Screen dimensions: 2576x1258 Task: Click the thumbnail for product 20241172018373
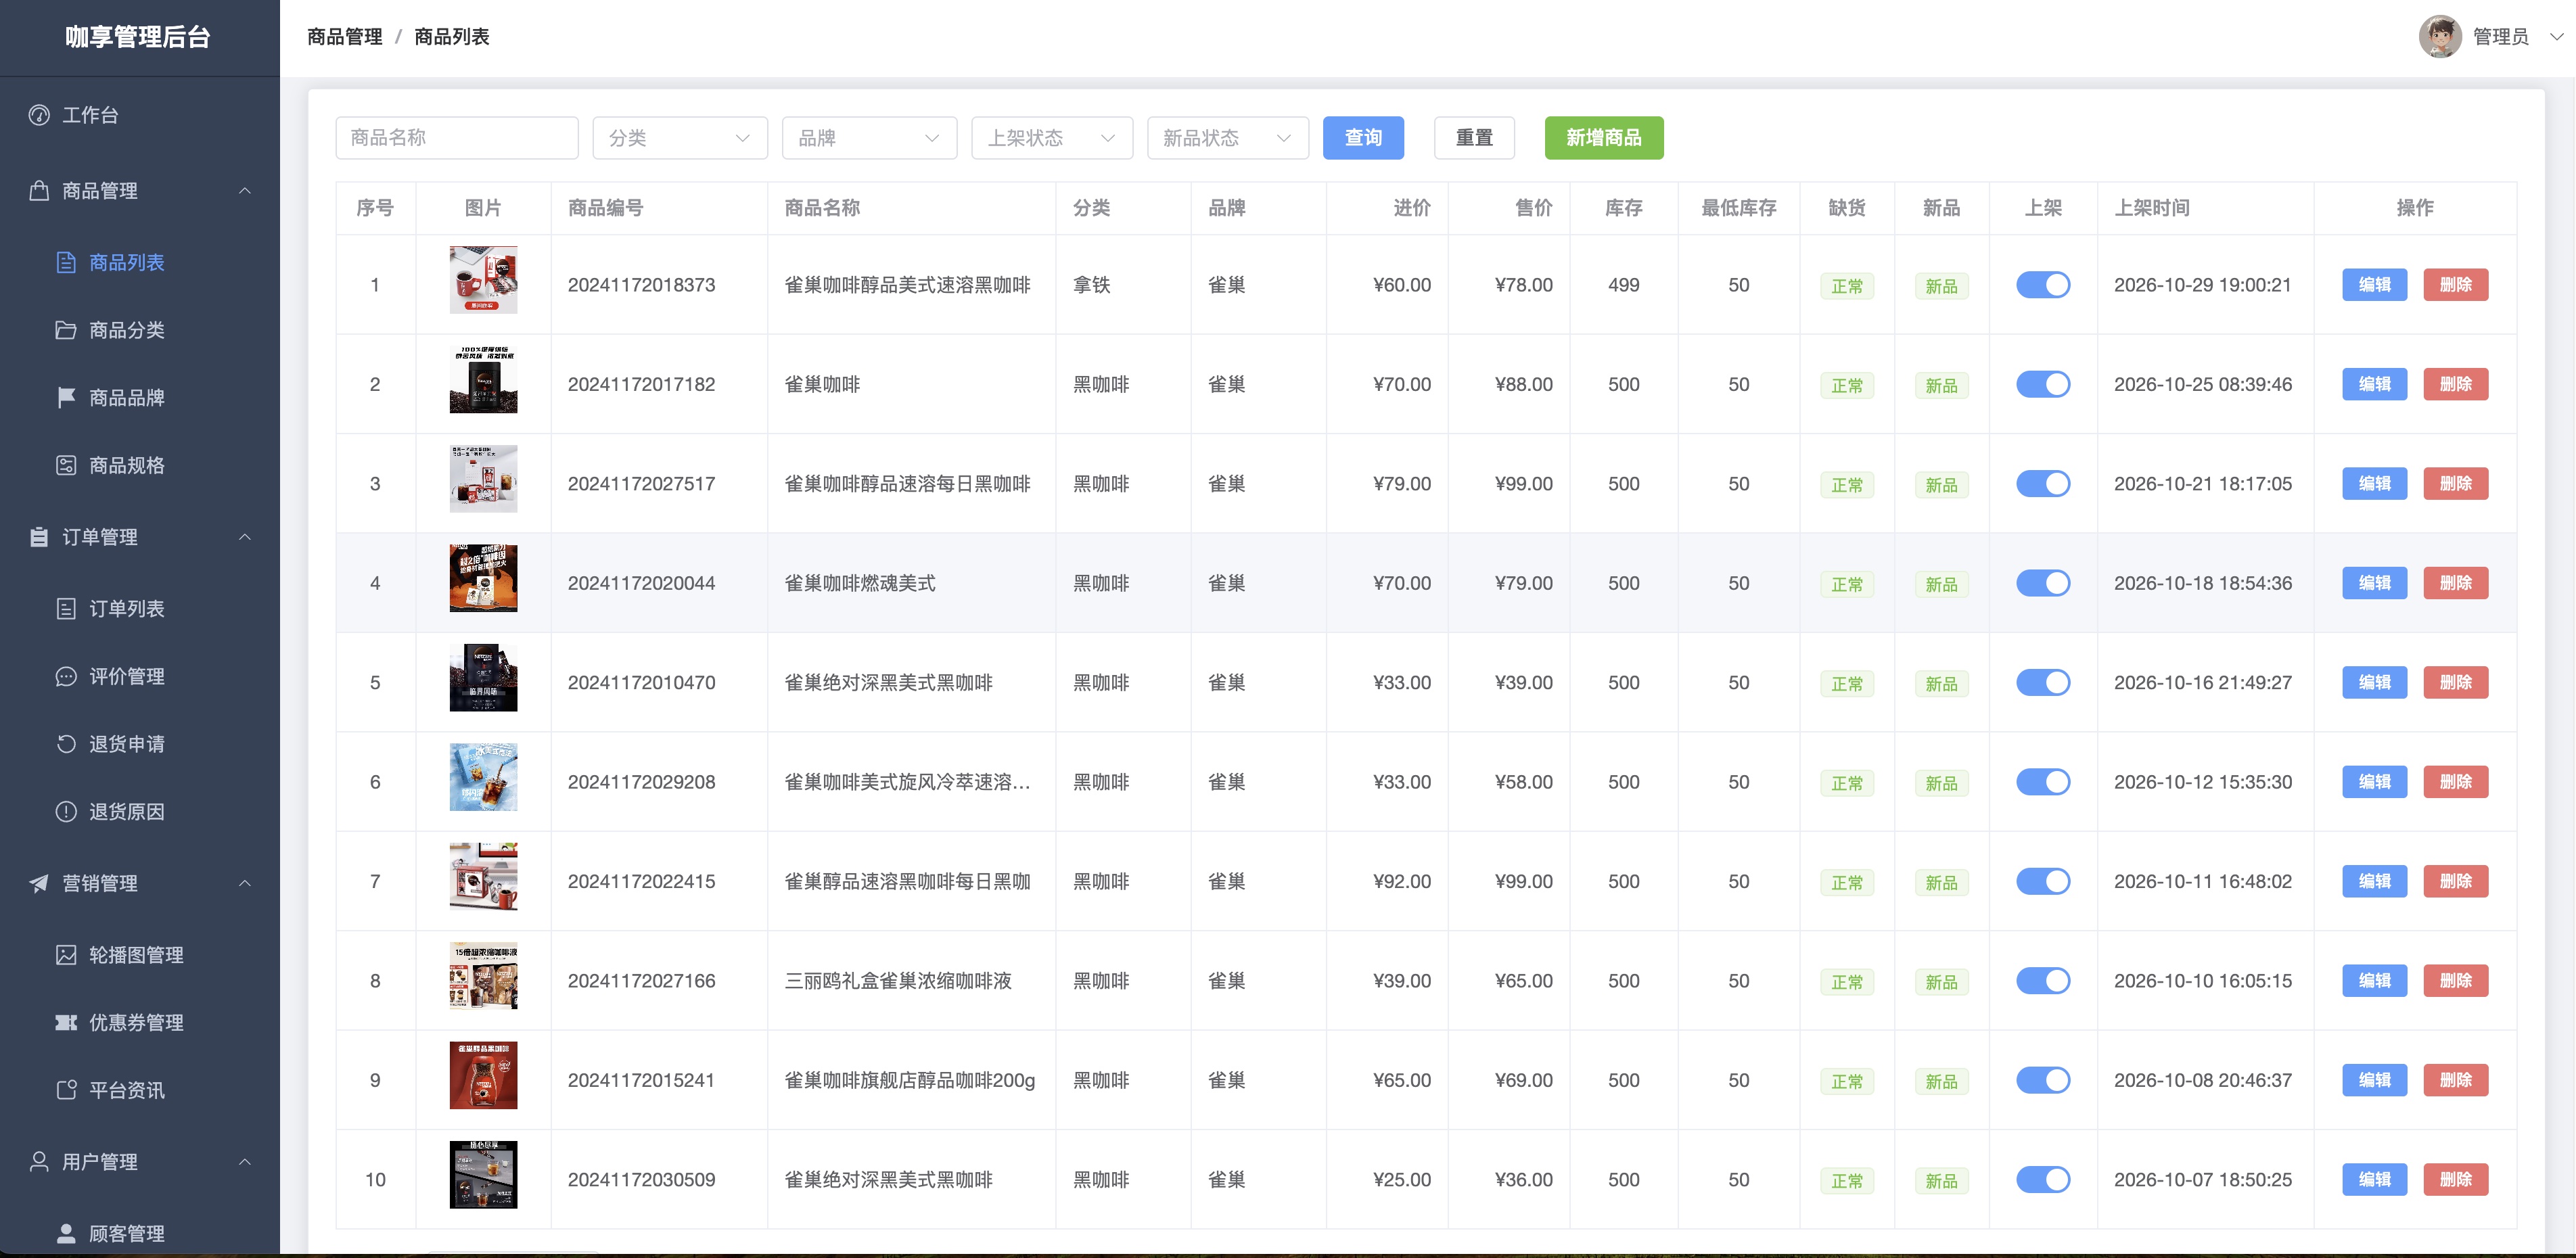[x=483, y=280]
